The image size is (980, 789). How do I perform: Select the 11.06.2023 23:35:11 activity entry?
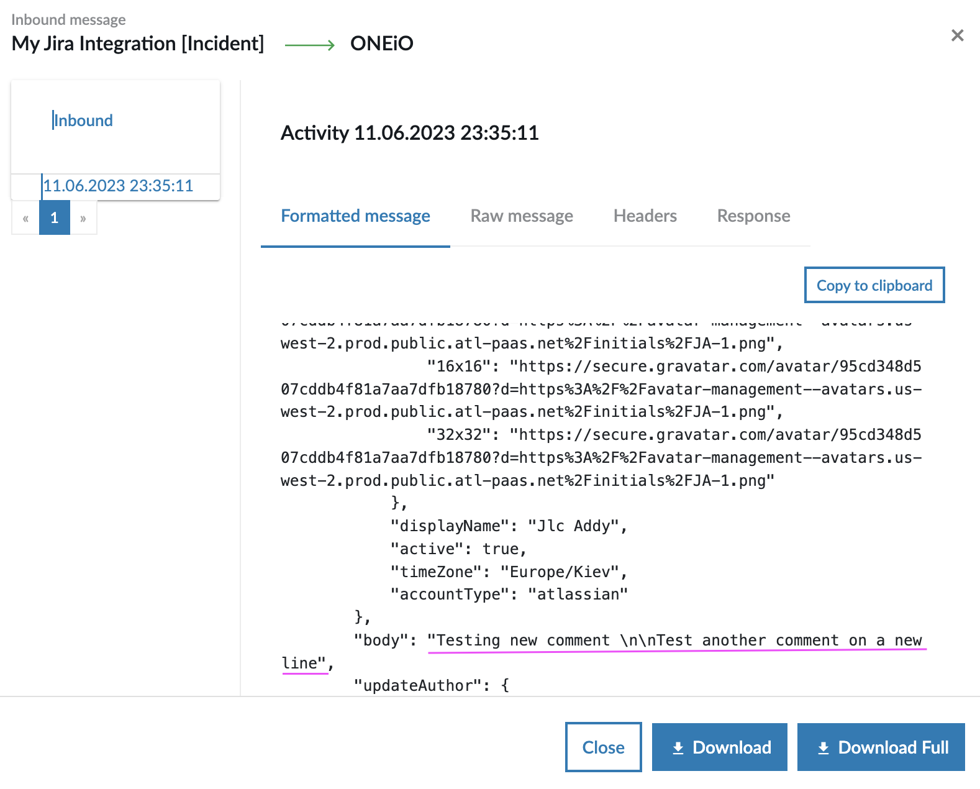click(x=118, y=186)
